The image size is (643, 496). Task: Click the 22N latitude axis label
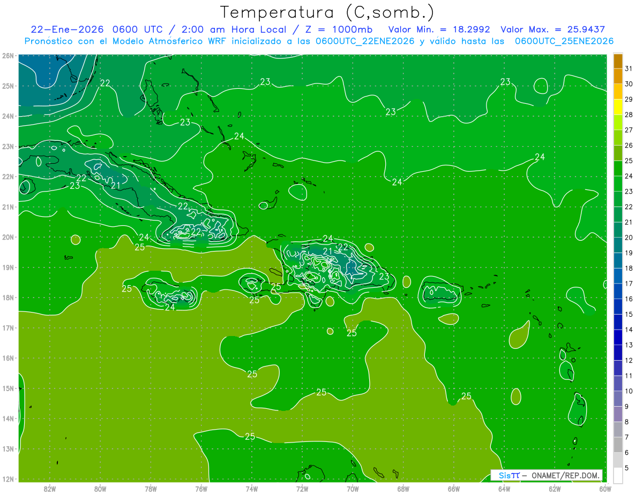(x=8, y=177)
